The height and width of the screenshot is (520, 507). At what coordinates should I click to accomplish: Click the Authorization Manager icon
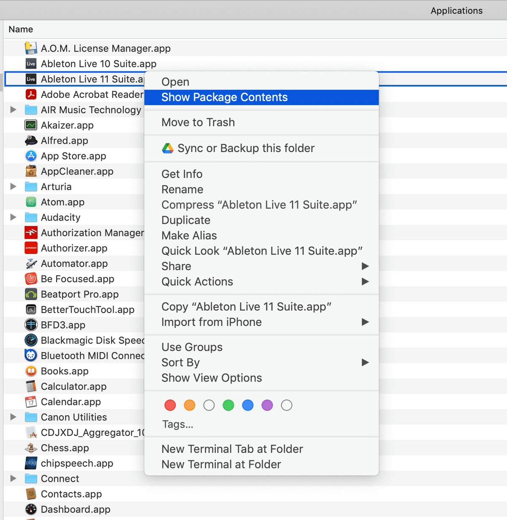[31, 233]
